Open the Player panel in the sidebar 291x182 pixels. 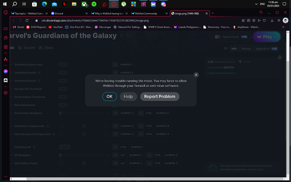(5, 92)
